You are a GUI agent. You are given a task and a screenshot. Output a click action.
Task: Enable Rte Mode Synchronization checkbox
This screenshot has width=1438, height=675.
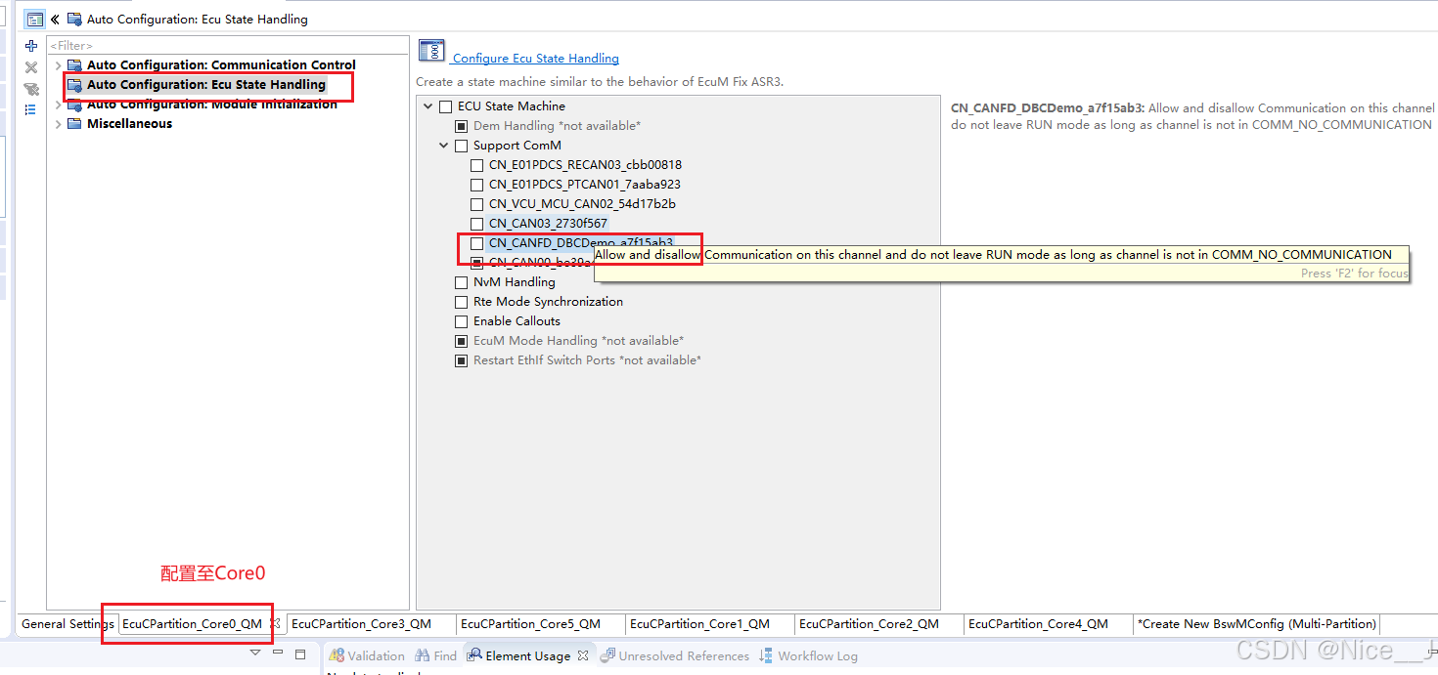coord(461,302)
